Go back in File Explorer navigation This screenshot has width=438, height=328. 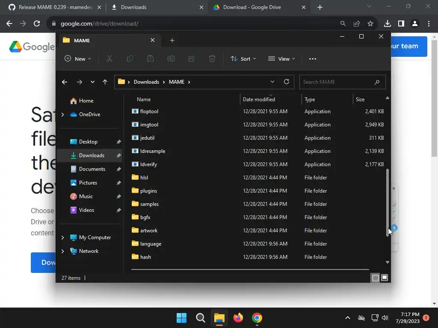click(65, 82)
